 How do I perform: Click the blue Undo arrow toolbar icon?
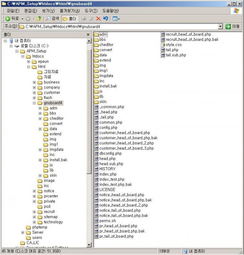coord(106,18)
